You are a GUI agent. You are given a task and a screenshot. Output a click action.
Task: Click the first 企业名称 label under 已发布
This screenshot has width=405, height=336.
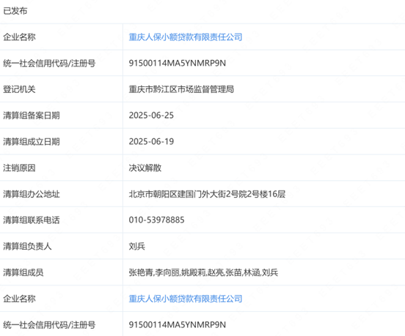tap(19, 37)
